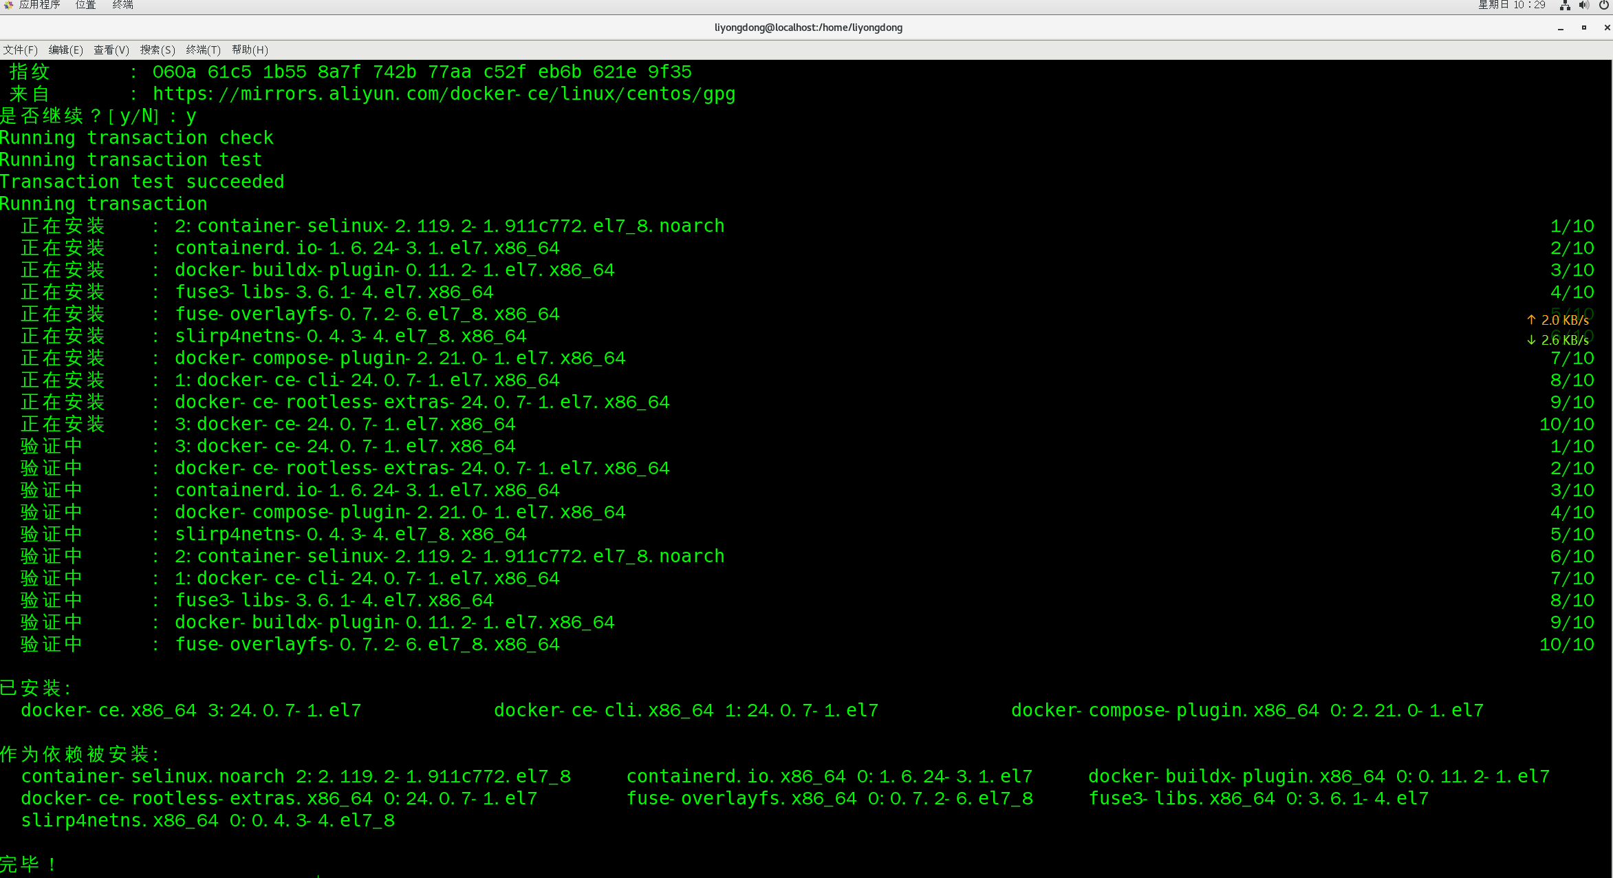The height and width of the screenshot is (878, 1613).
Task: Click the volume speaker icon
Action: coord(1584,5)
